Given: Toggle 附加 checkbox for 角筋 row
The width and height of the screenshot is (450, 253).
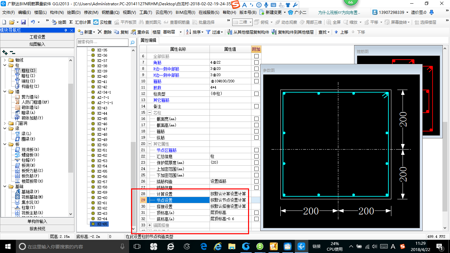Looking at the screenshot, I should 256,62.
